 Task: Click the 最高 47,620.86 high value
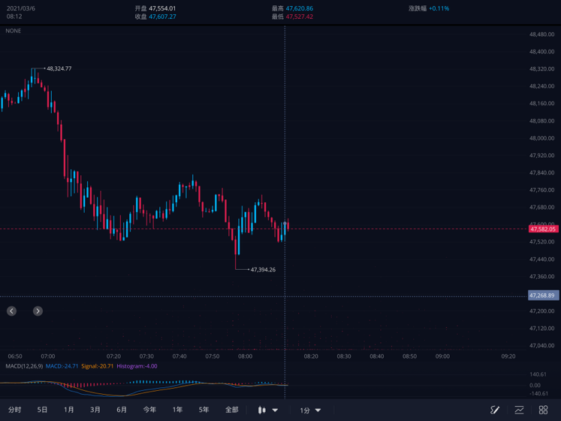tap(292, 8)
